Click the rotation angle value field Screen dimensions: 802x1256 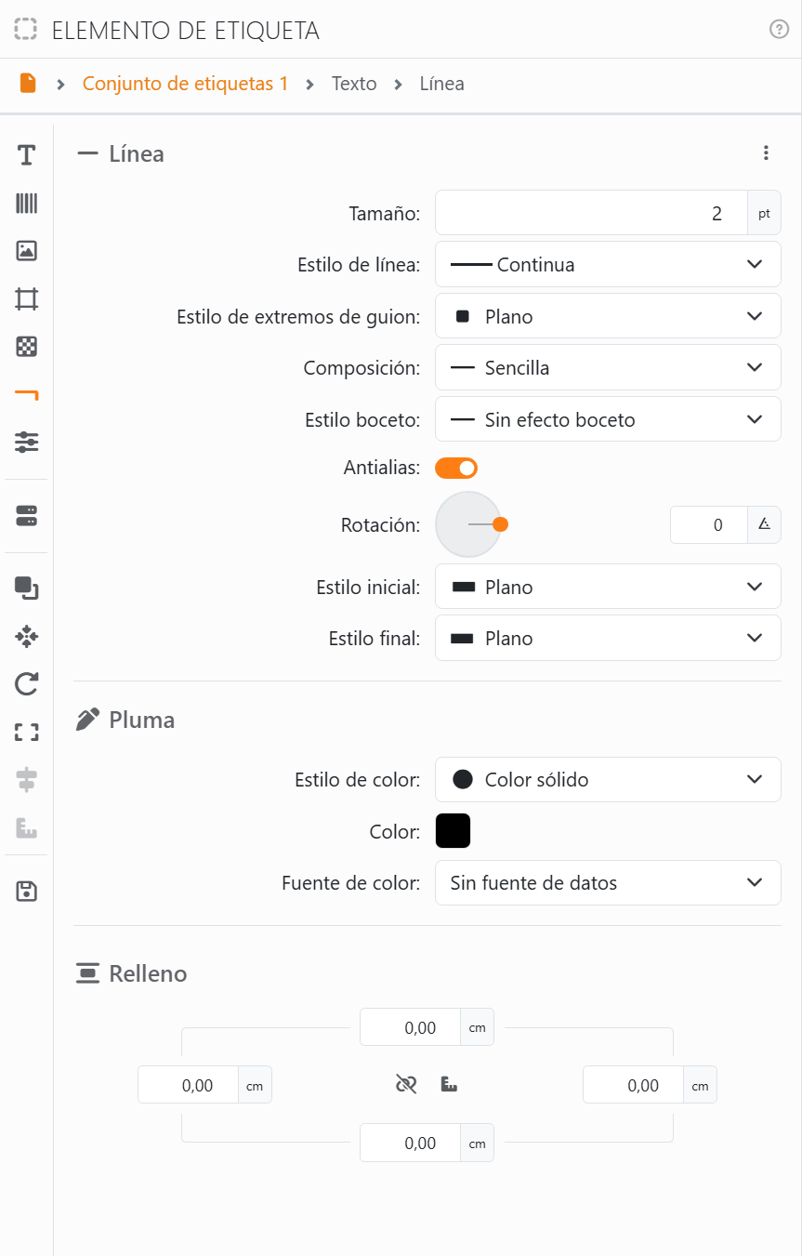[x=709, y=524]
